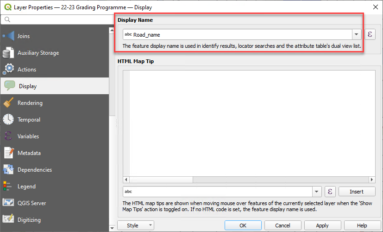Open expression editor for Display Name
Image resolution: width=383 pixels, height=232 pixels.
pos(370,34)
